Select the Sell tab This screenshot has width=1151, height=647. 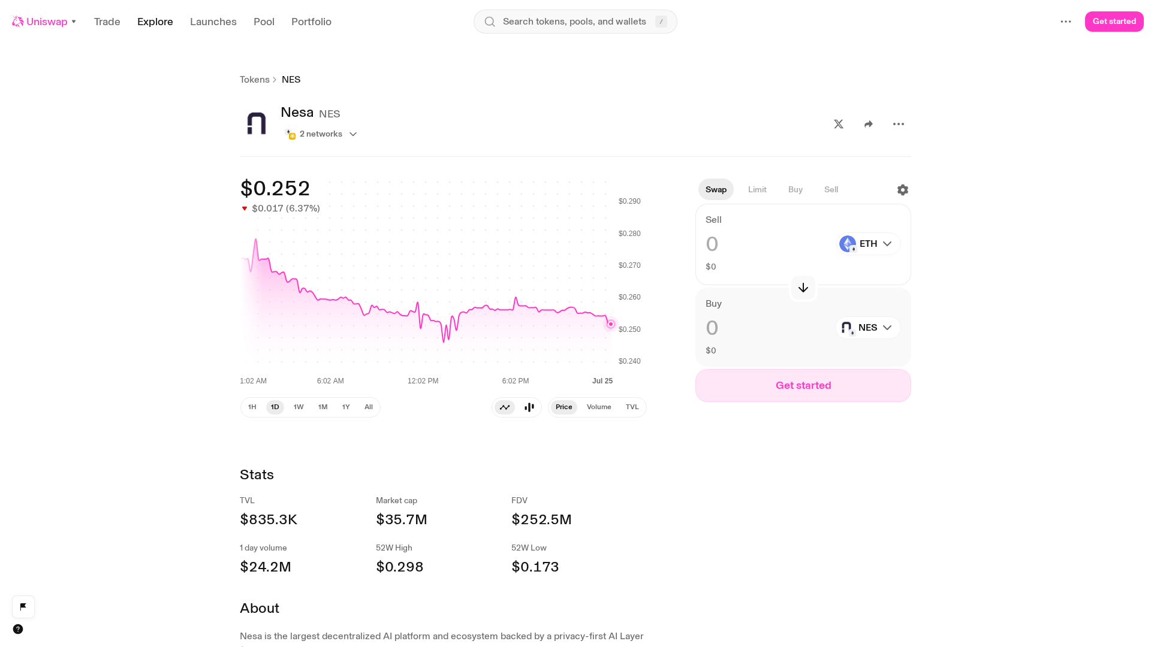(x=831, y=189)
